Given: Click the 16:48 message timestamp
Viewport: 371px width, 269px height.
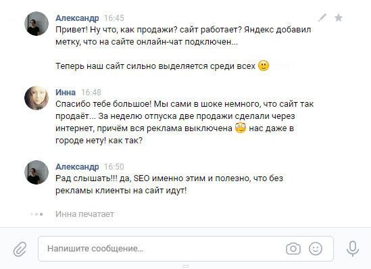Looking at the screenshot, I should pyautogui.click(x=91, y=93).
